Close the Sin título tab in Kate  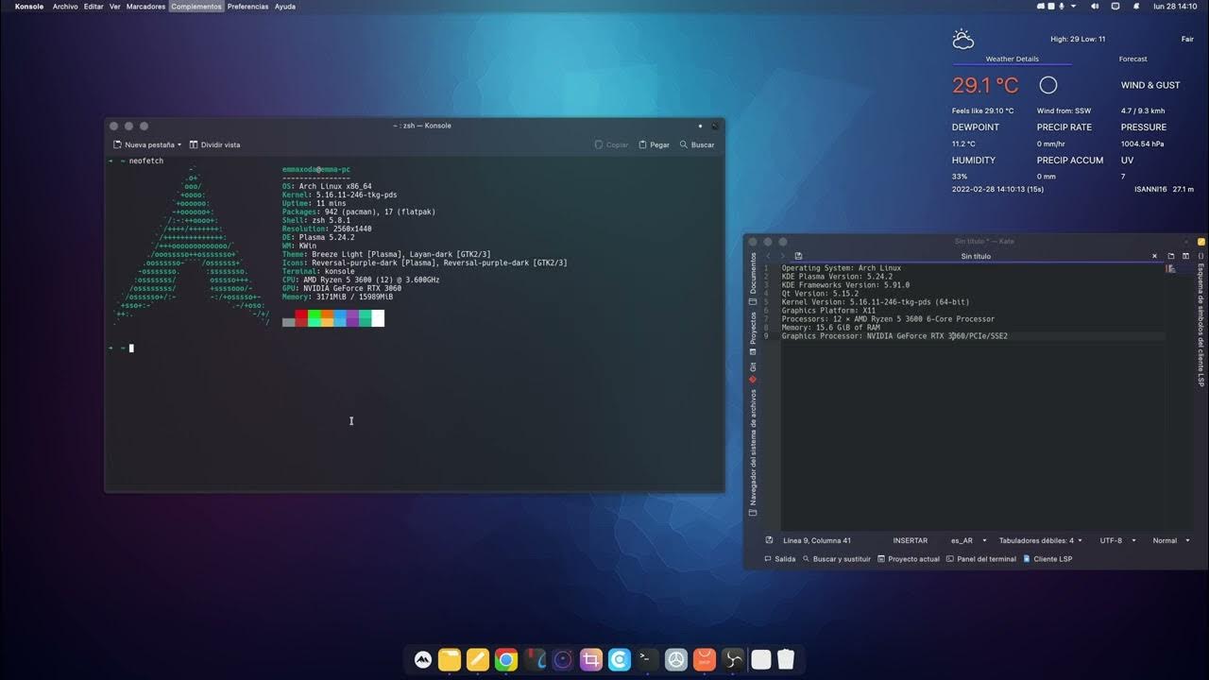click(x=1154, y=256)
